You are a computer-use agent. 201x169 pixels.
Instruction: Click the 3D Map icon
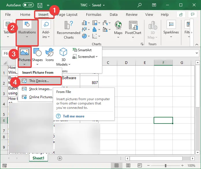152,25
